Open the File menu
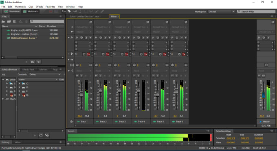Screen dimensions: 277x151 3,7
